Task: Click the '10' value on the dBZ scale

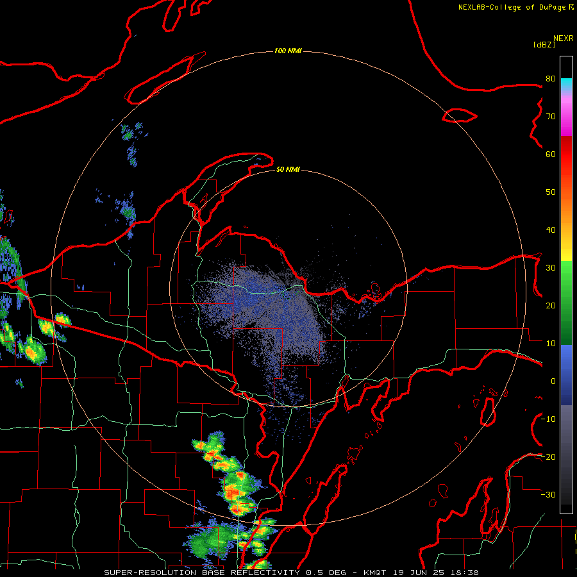Action: click(x=551, y=344)
